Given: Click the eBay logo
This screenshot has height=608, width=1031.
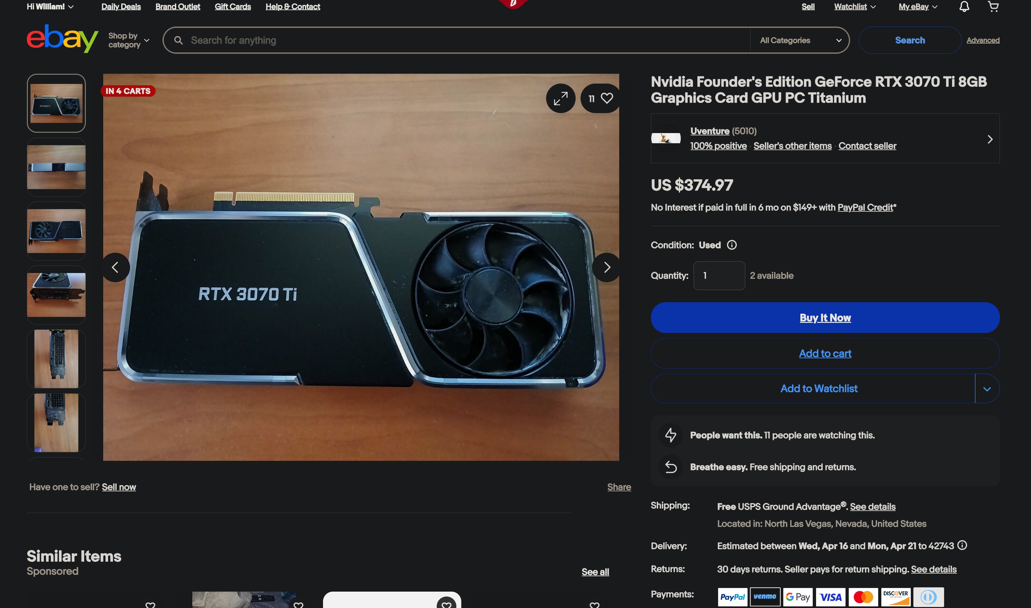Looking at the screenshot, I should (x=62, y=39).
